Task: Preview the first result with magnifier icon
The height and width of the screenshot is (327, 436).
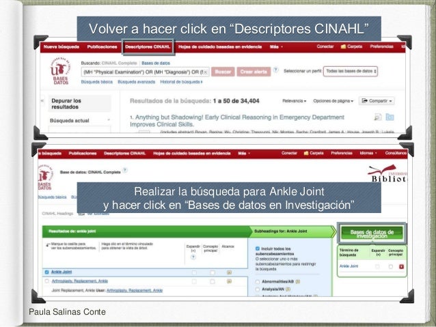Action: (x=378, y=117)
